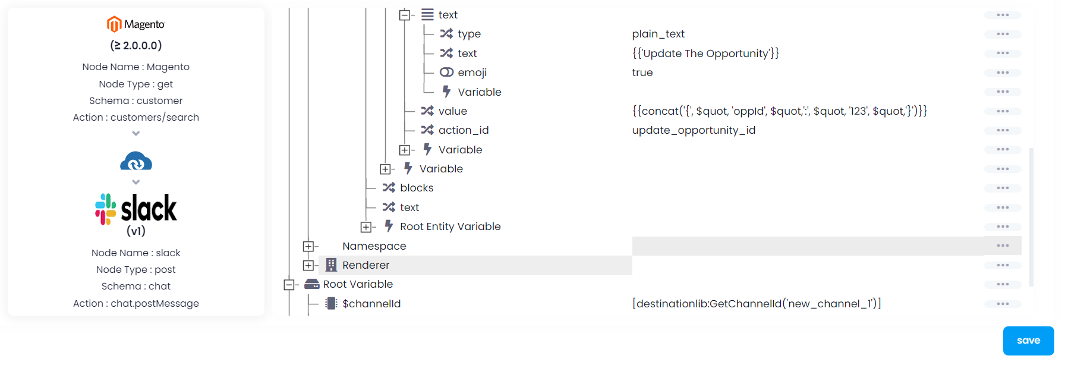Click the cloud connector icon between nodes
Image resolution: width=1065 pixels, height=365 pixels.
pyautogui.click(x=136, y=159)
